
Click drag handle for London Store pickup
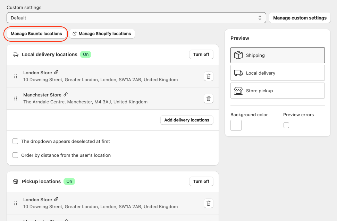tap(16, 203)
